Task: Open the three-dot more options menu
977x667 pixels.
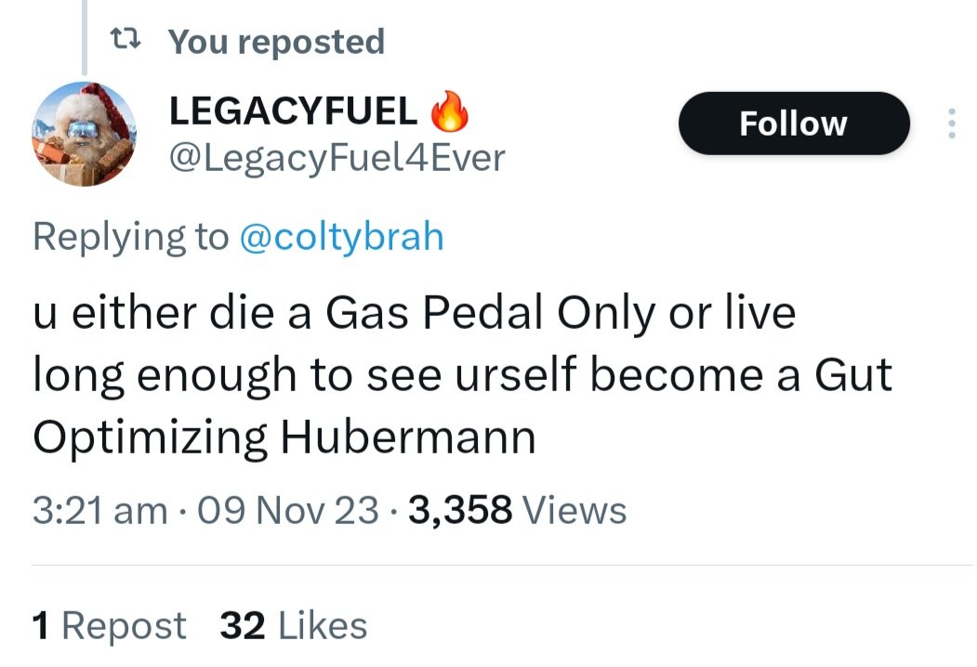Action: pos(952,124)
